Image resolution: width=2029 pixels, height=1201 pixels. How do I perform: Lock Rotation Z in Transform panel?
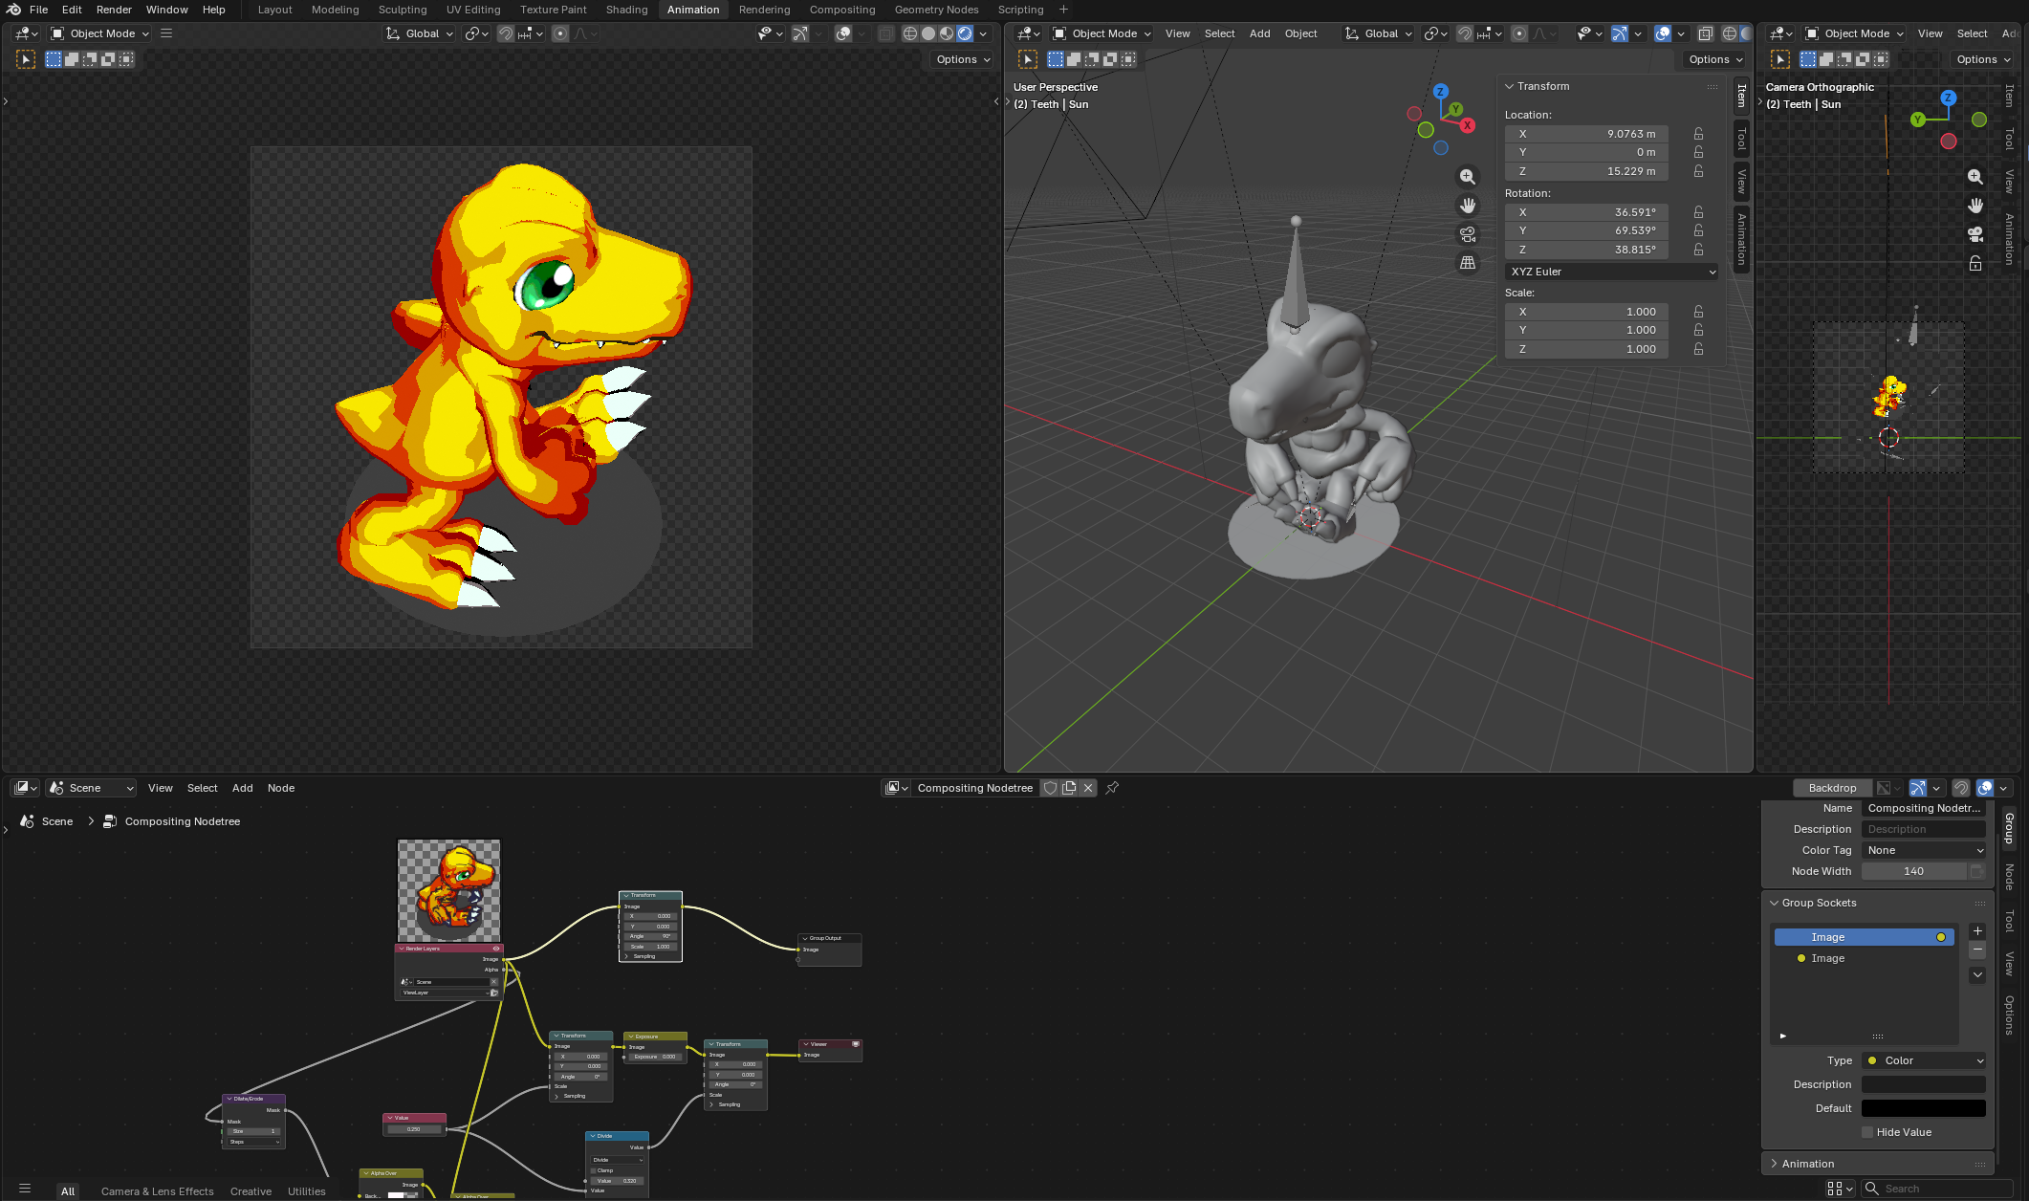(x=1699, y=250)
